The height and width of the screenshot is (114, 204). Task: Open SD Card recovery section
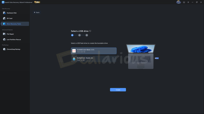tap(15, 18)
